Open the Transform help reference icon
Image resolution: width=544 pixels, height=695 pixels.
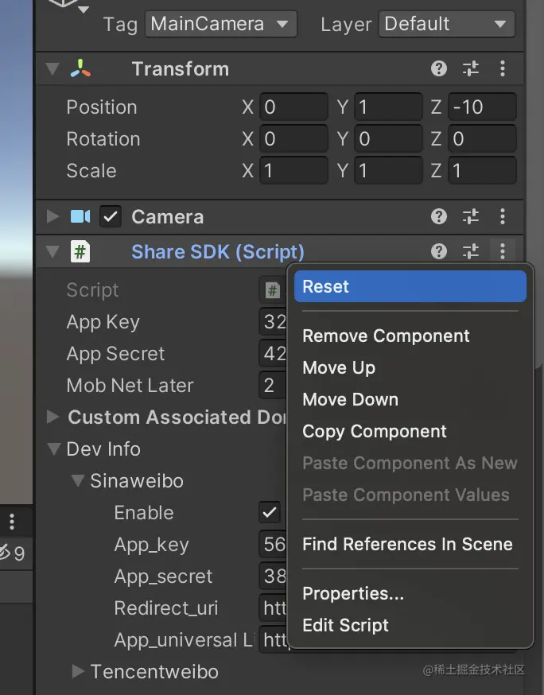[x=439, y=69]
